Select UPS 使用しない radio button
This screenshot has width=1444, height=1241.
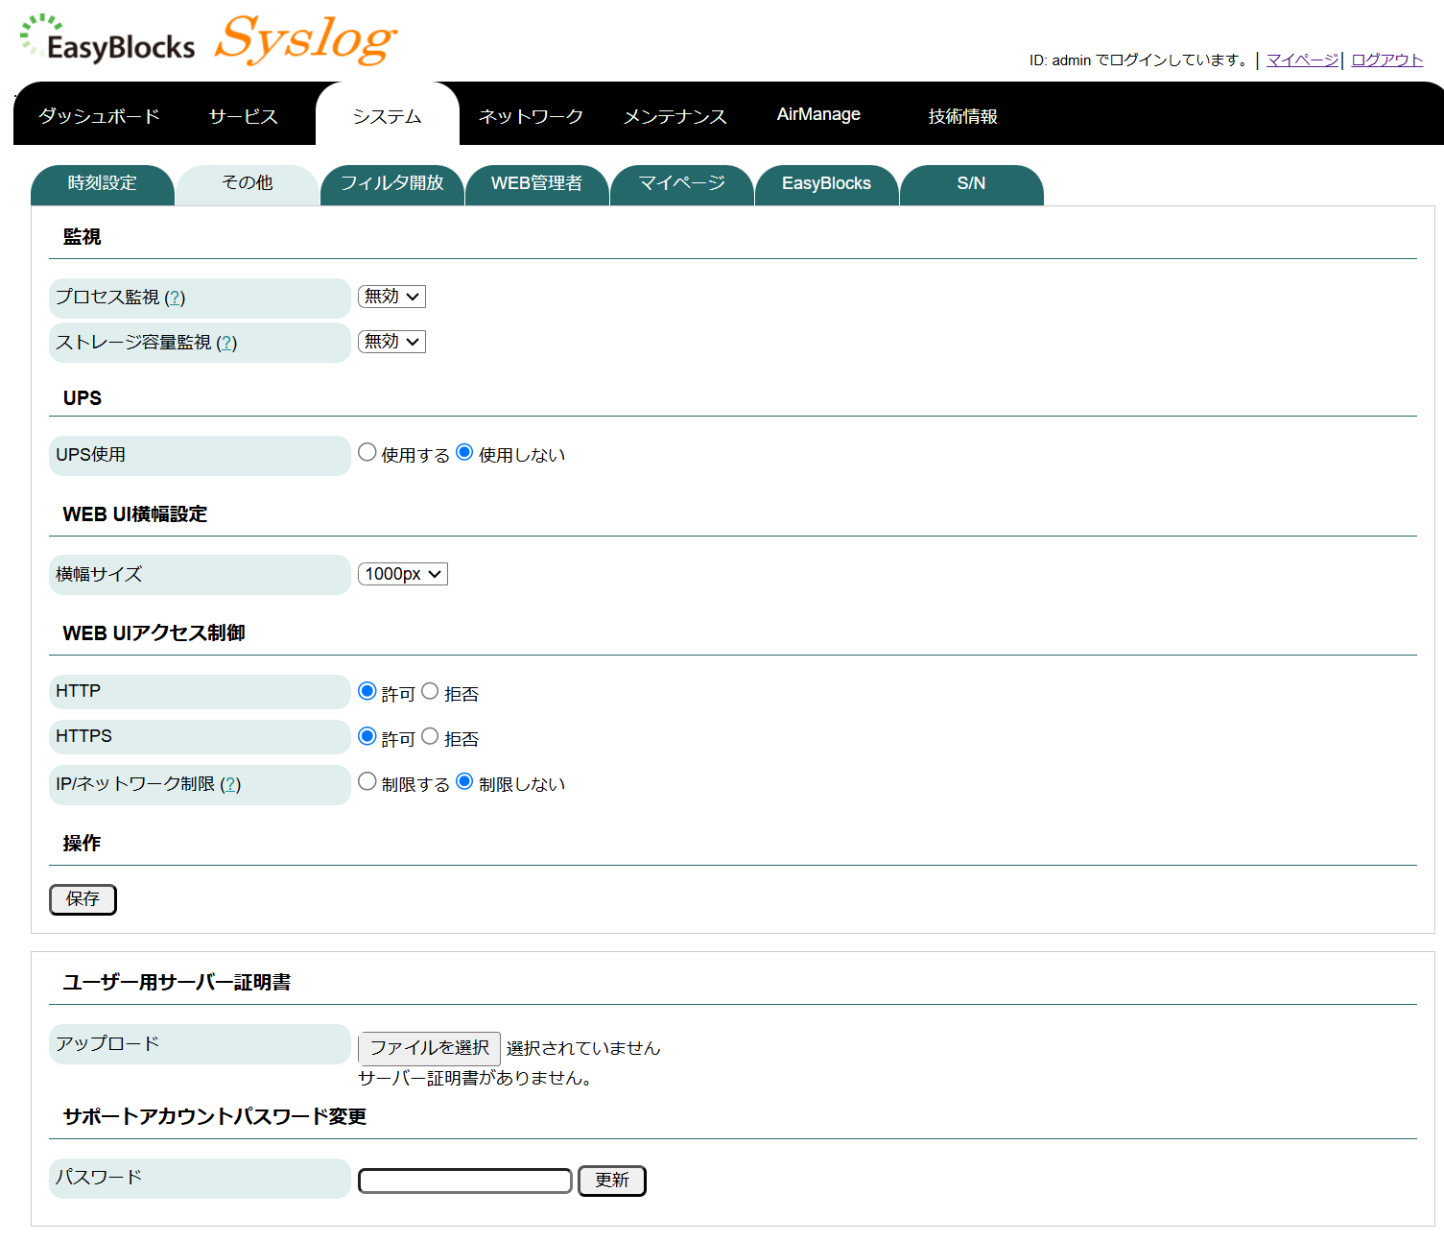tap(464, 452)
